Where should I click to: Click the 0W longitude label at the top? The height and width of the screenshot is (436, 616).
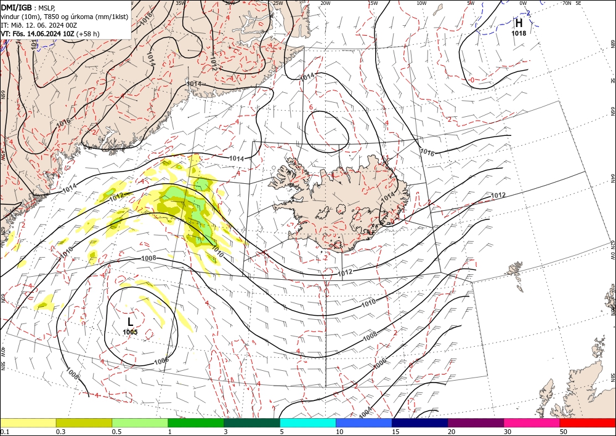(523, 3)
